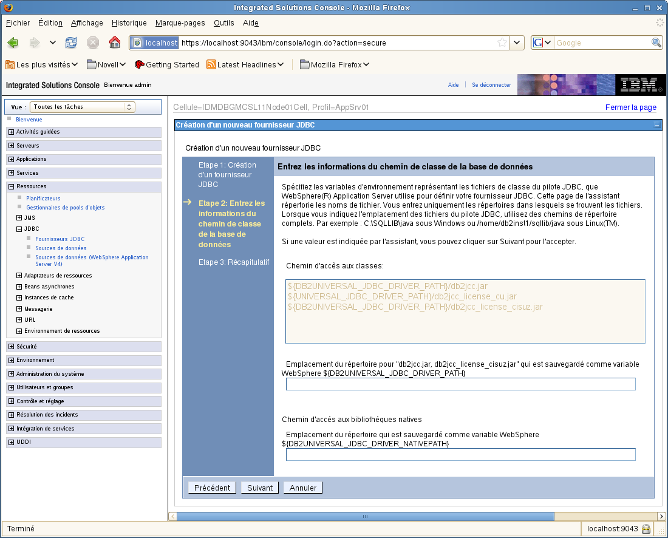Screen dimensions: 668x538
Task: Open the Firefox home page icon
Action: point(115,42)
